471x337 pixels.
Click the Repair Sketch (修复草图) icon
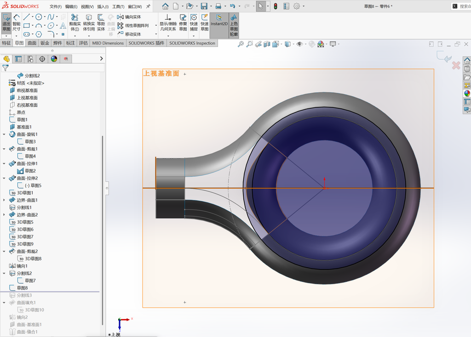183,22
